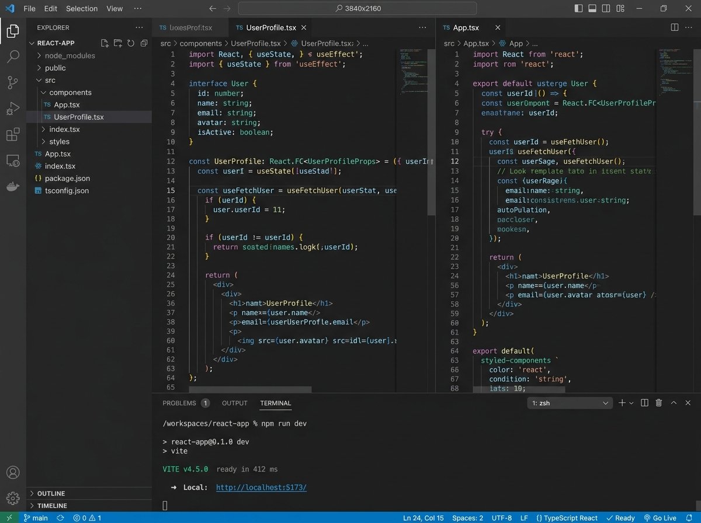
Task: Synchronize changes icon next to main
Action: [60, 518]
